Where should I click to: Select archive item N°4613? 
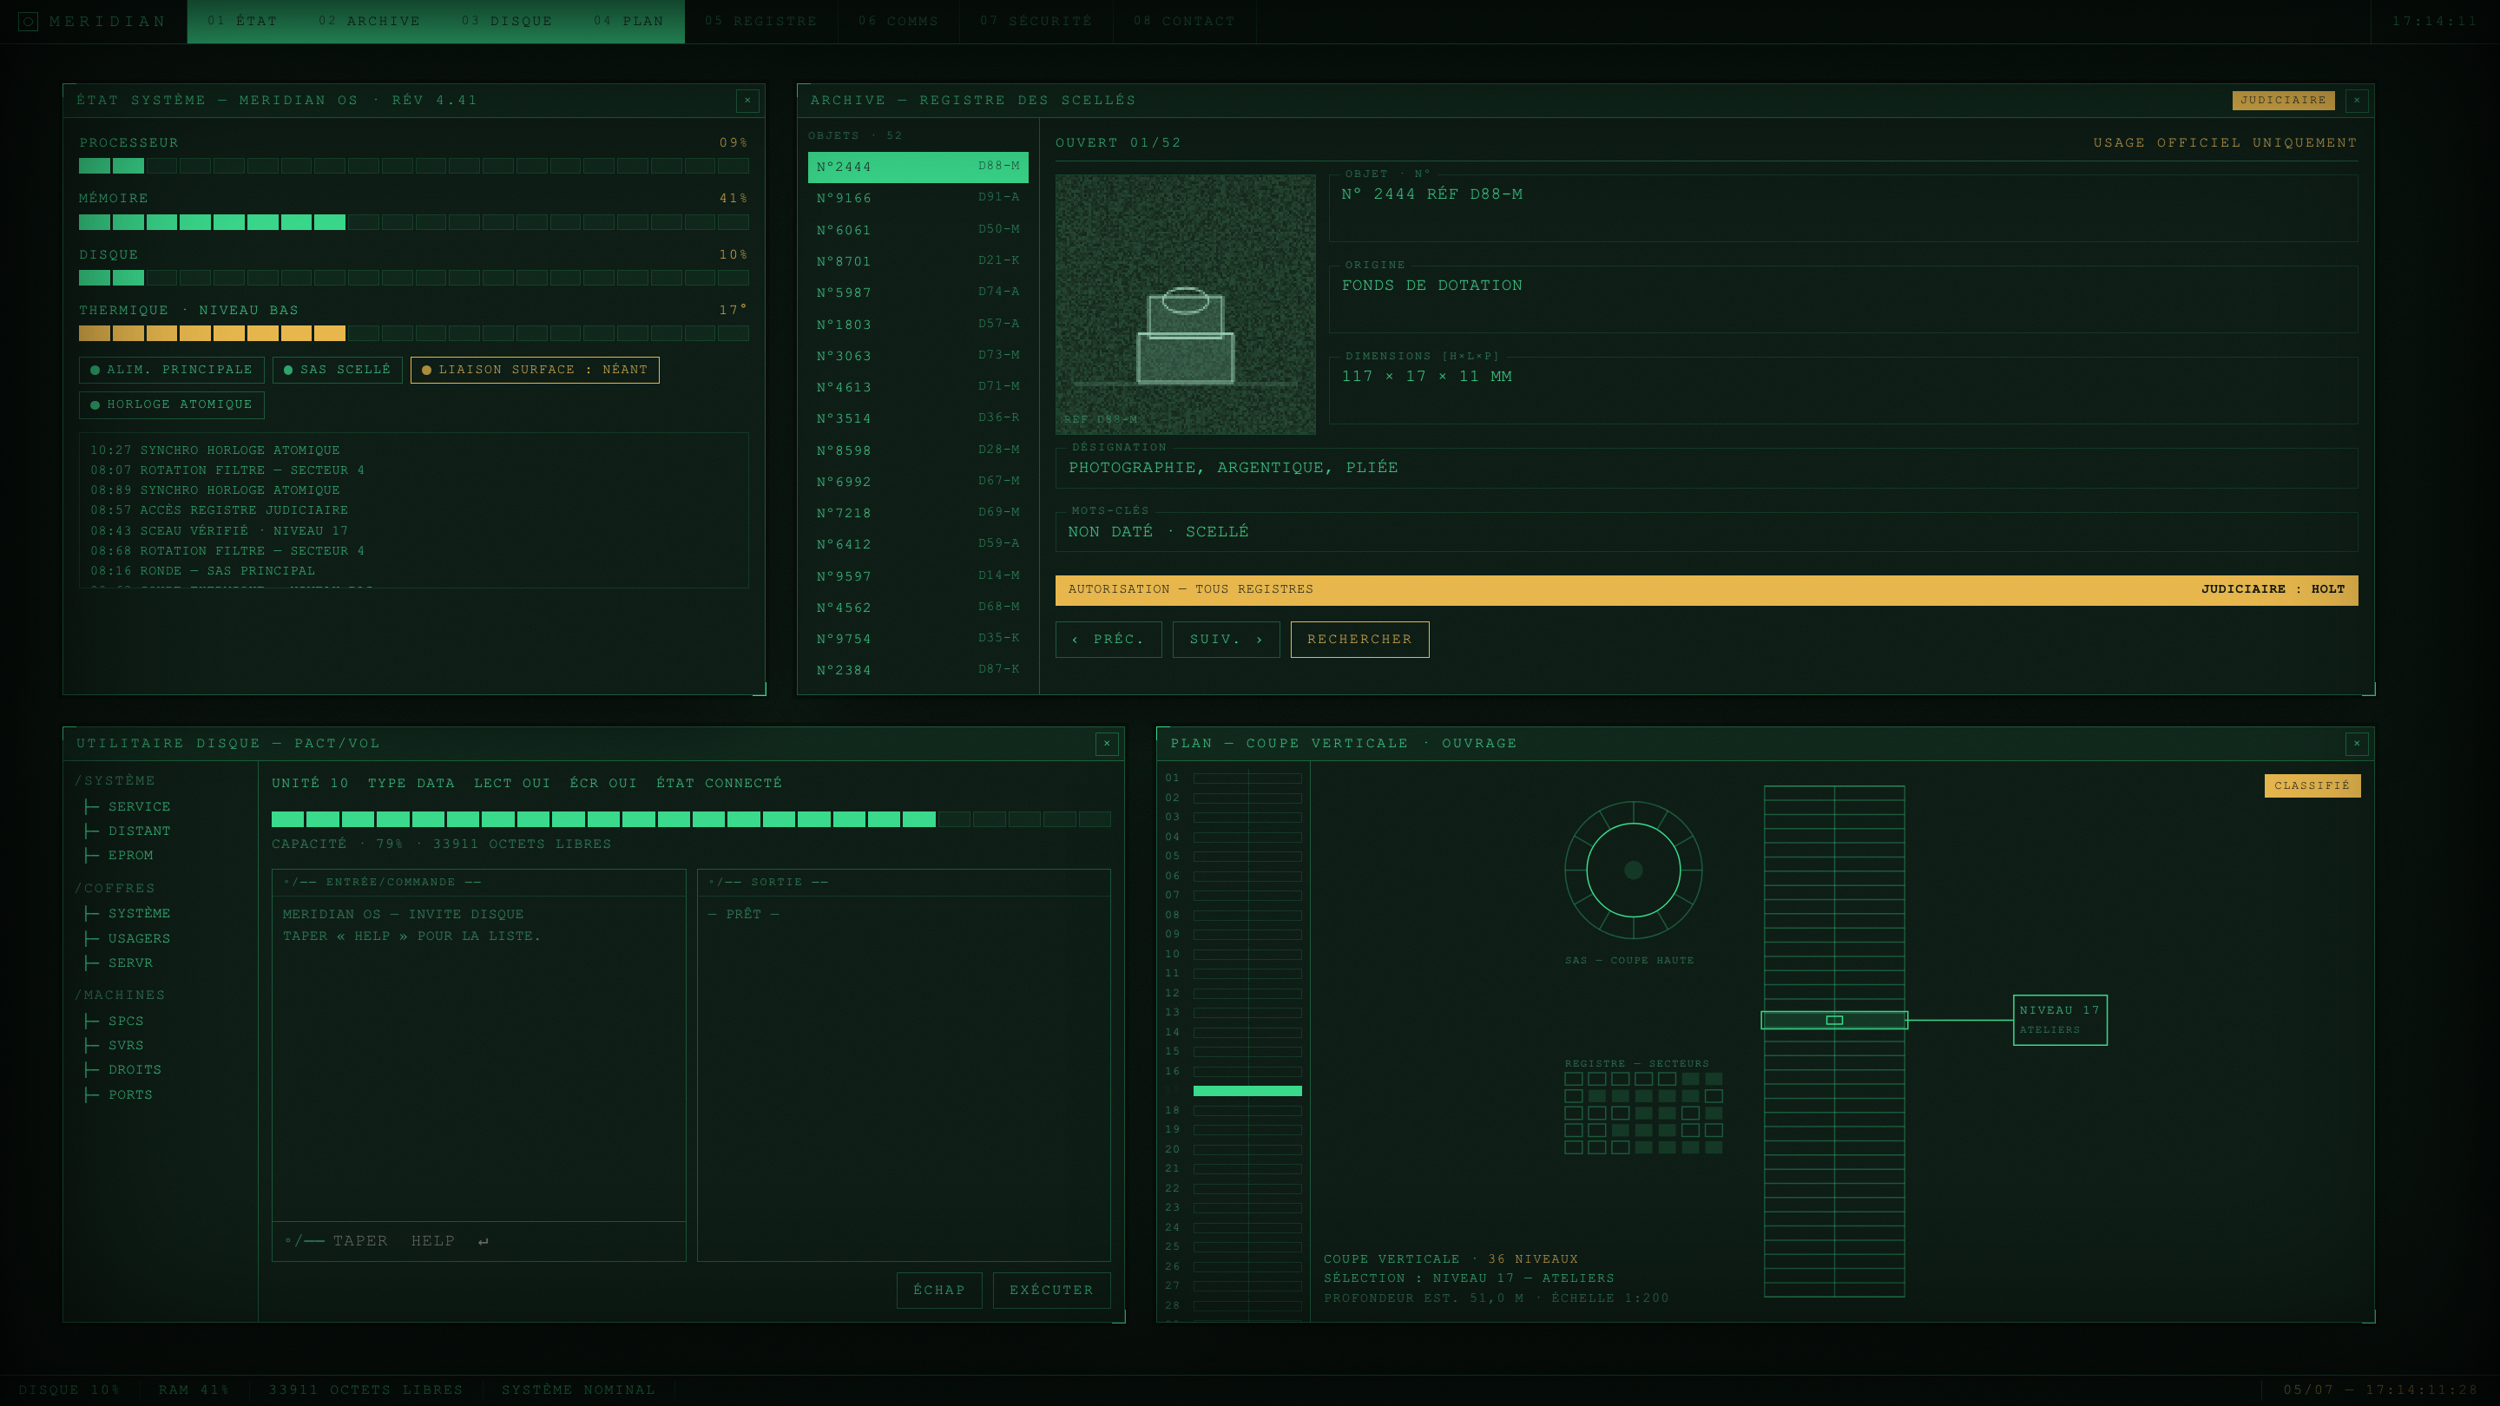click(x=918, y=387)
